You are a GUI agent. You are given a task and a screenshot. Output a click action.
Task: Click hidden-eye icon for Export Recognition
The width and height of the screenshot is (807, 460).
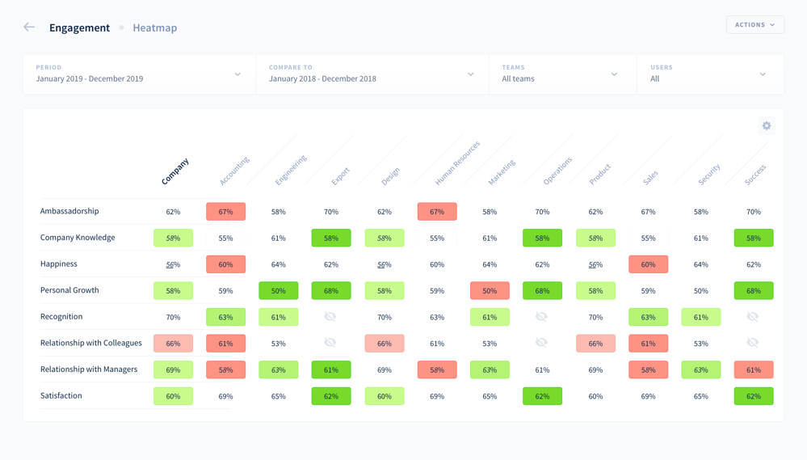pos(330,316)
